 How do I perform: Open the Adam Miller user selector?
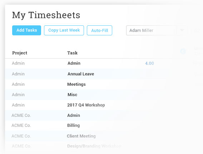tap(157, 30)
